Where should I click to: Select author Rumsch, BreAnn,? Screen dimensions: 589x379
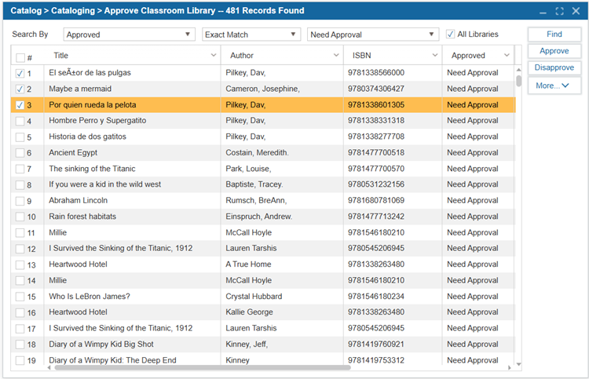click(x=256, y=200)
